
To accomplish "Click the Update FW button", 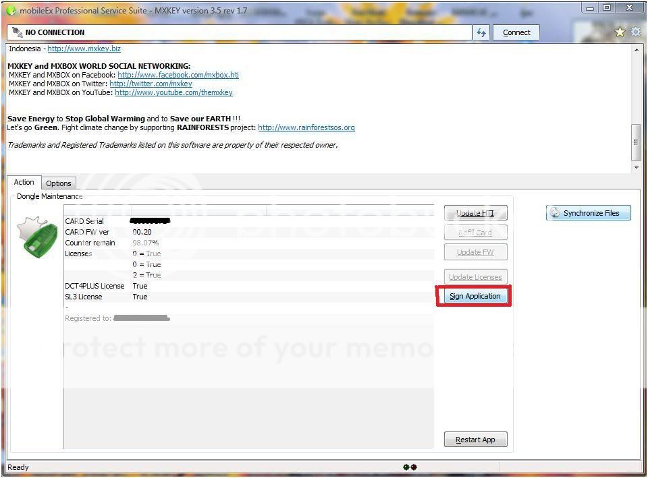I will (x=475, y=252).
